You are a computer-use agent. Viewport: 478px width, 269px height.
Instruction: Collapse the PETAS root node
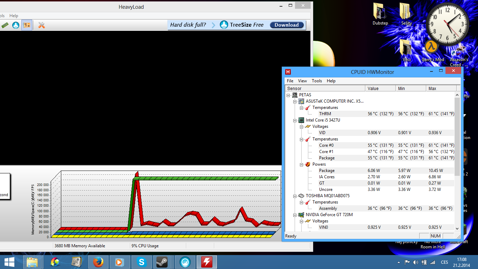288,95
